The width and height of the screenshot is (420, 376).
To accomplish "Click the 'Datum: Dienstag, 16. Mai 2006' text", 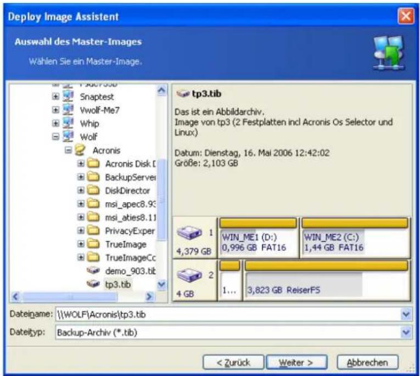I will coord(233,153).
